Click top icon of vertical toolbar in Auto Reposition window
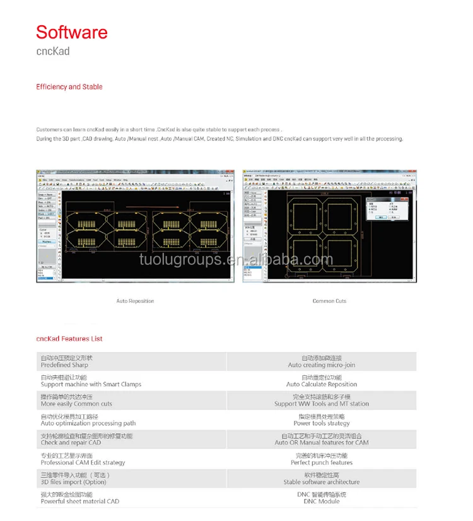The width and height of the screenshot is (473, 521). click(60, 195)
